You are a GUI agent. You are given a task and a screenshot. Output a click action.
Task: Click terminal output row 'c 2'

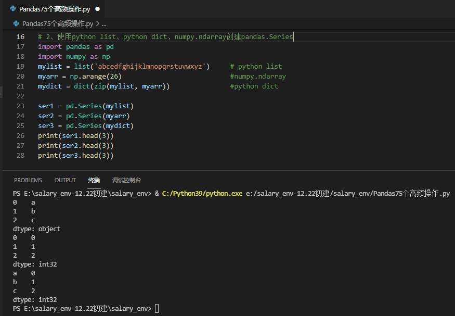pyautogui.click(x=24, y=291)
